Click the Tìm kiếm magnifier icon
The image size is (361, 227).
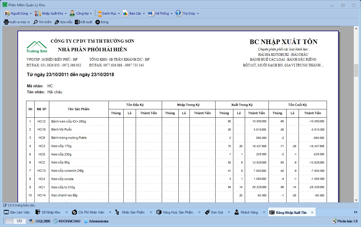coord(35,22)
